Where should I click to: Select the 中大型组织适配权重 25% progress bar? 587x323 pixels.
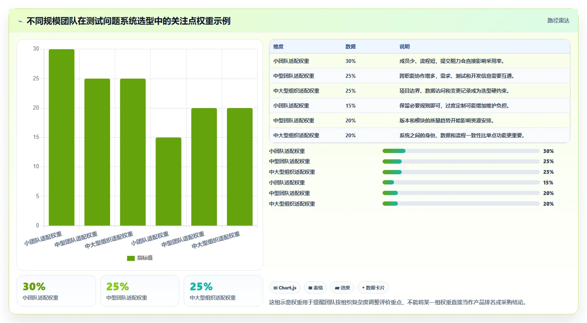(461, 172)
